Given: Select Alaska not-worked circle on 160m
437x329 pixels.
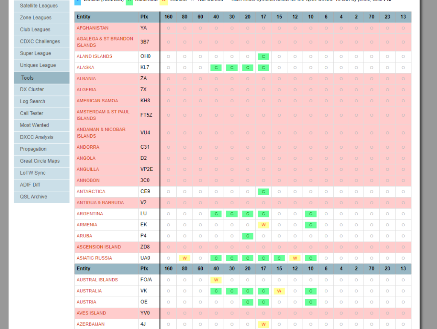Looking at the screenshot, I should (169, 68).
